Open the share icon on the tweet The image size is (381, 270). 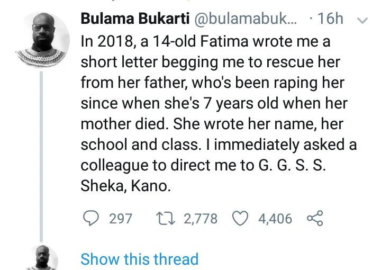(314, 219)
